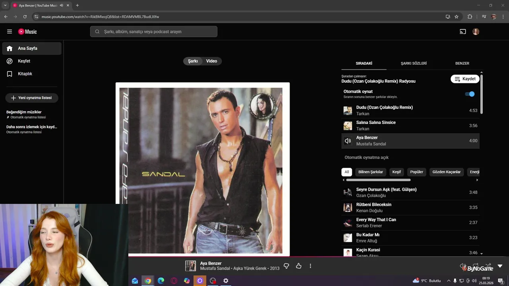Collapse the player page with down arrow
509x286 pixels.
click(500, 266)
